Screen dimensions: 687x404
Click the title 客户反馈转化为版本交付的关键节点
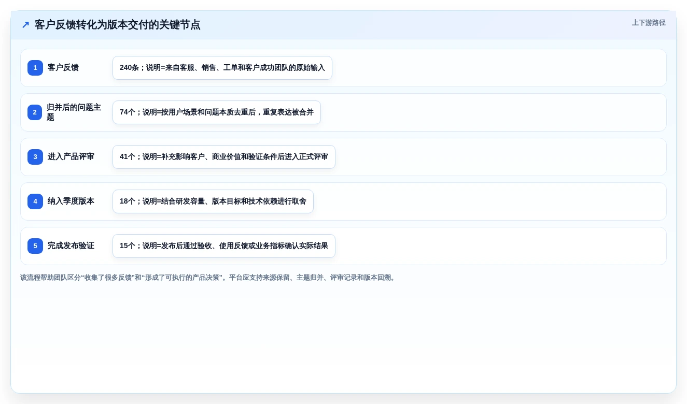(117, 25)
